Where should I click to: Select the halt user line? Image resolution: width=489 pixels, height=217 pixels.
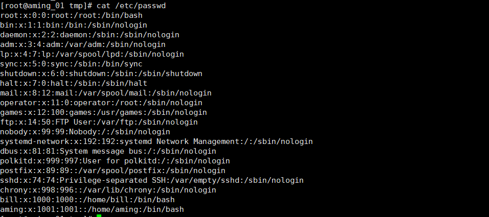click(74, 83)
